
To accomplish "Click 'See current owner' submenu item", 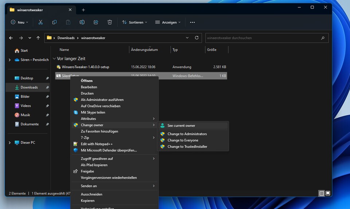I will [x=181, y=126].
